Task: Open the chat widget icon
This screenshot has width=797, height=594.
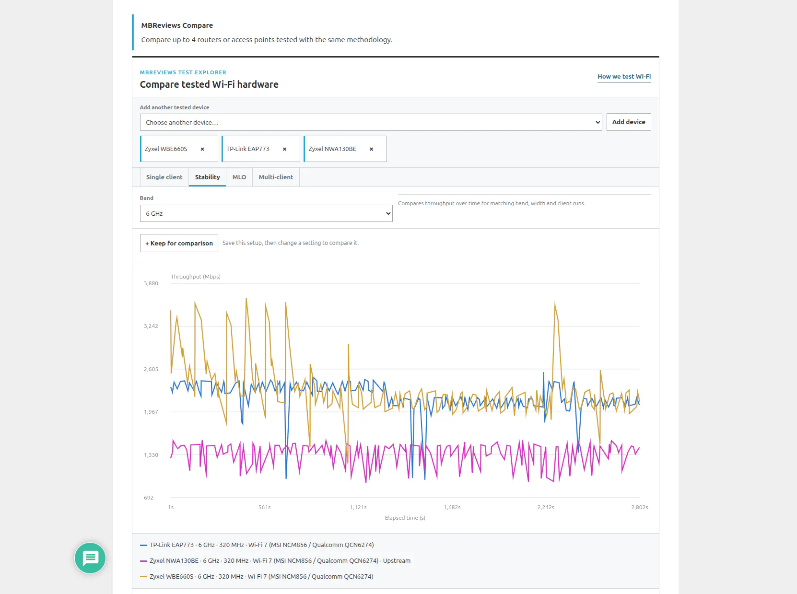Action: (x=90, y=558)
